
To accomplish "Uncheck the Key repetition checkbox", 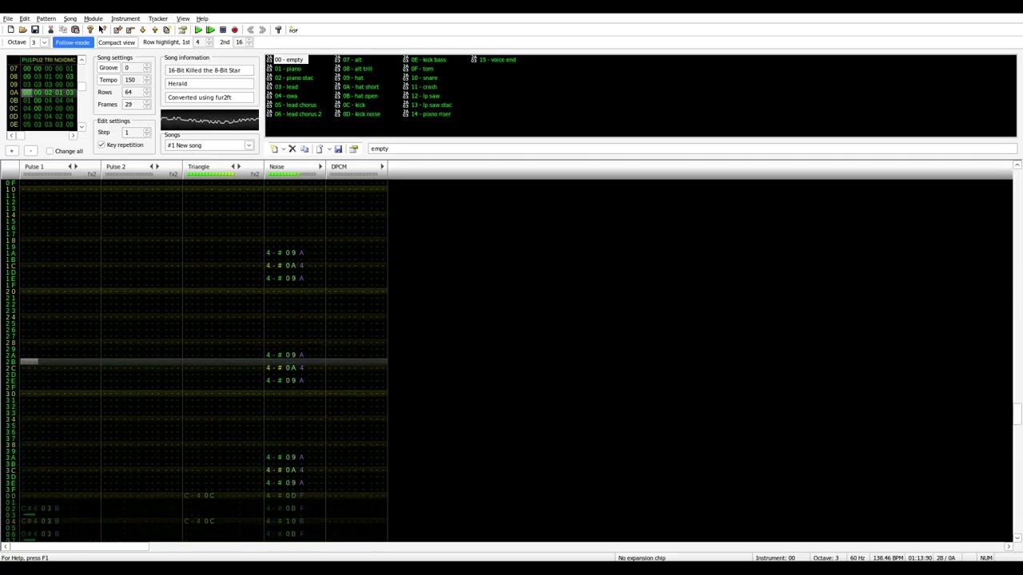I will point(102,145).
